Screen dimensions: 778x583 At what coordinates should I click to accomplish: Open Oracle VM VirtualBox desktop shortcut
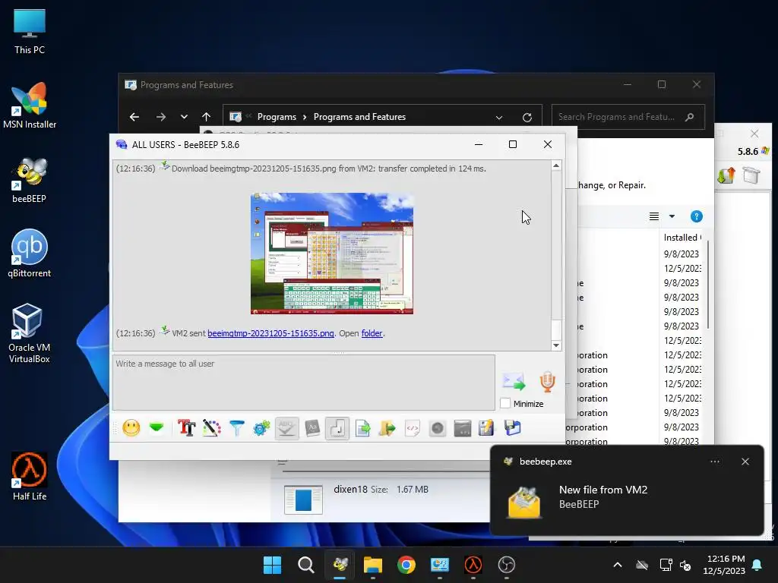tap(30, 333)
